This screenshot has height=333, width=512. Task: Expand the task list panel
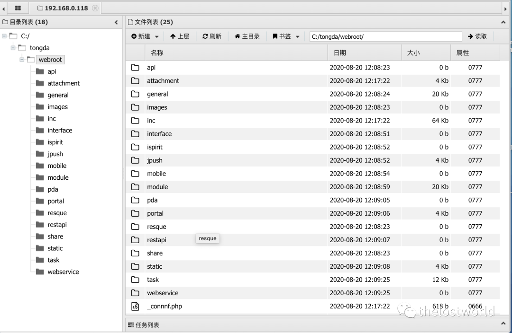pyautogui.click(x=503, y=323)
